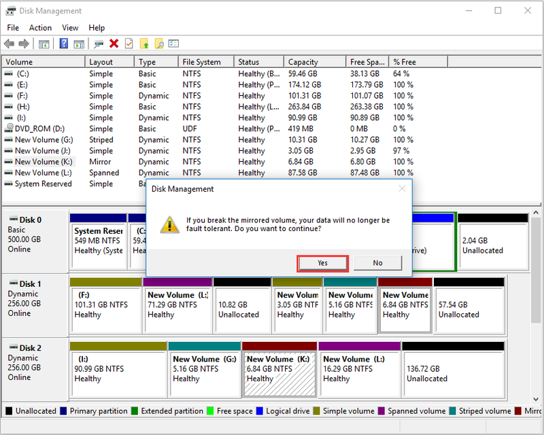
Task: Open the Action menu
Action: click(x=40, y=28)
